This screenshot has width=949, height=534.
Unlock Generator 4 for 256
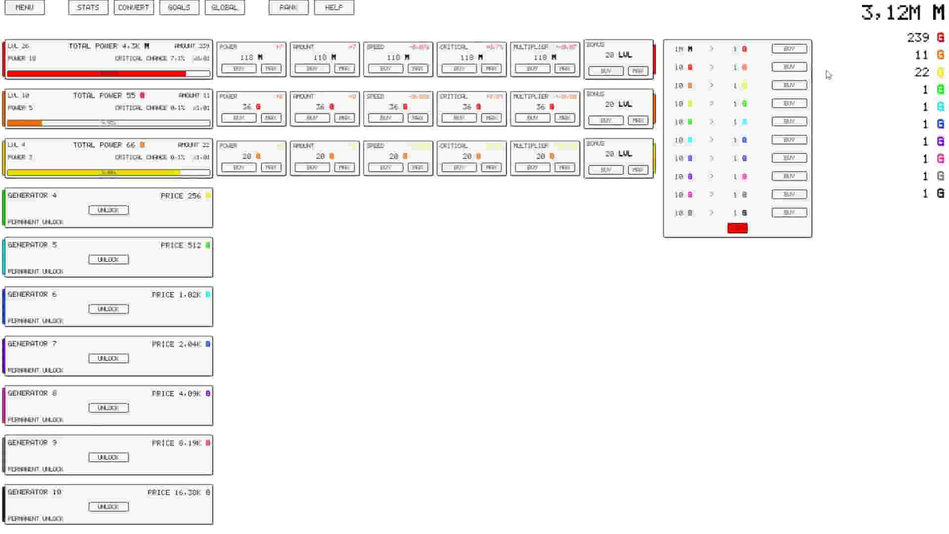coord(108,210)
